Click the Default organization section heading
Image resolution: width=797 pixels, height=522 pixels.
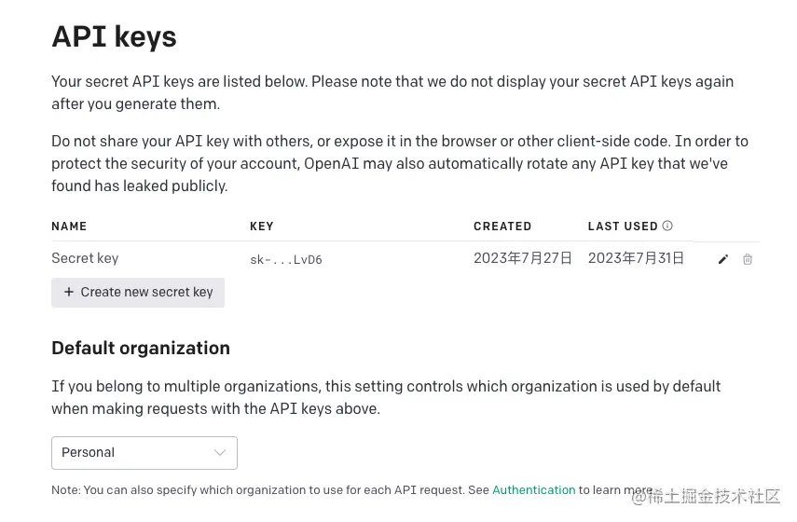141,348
